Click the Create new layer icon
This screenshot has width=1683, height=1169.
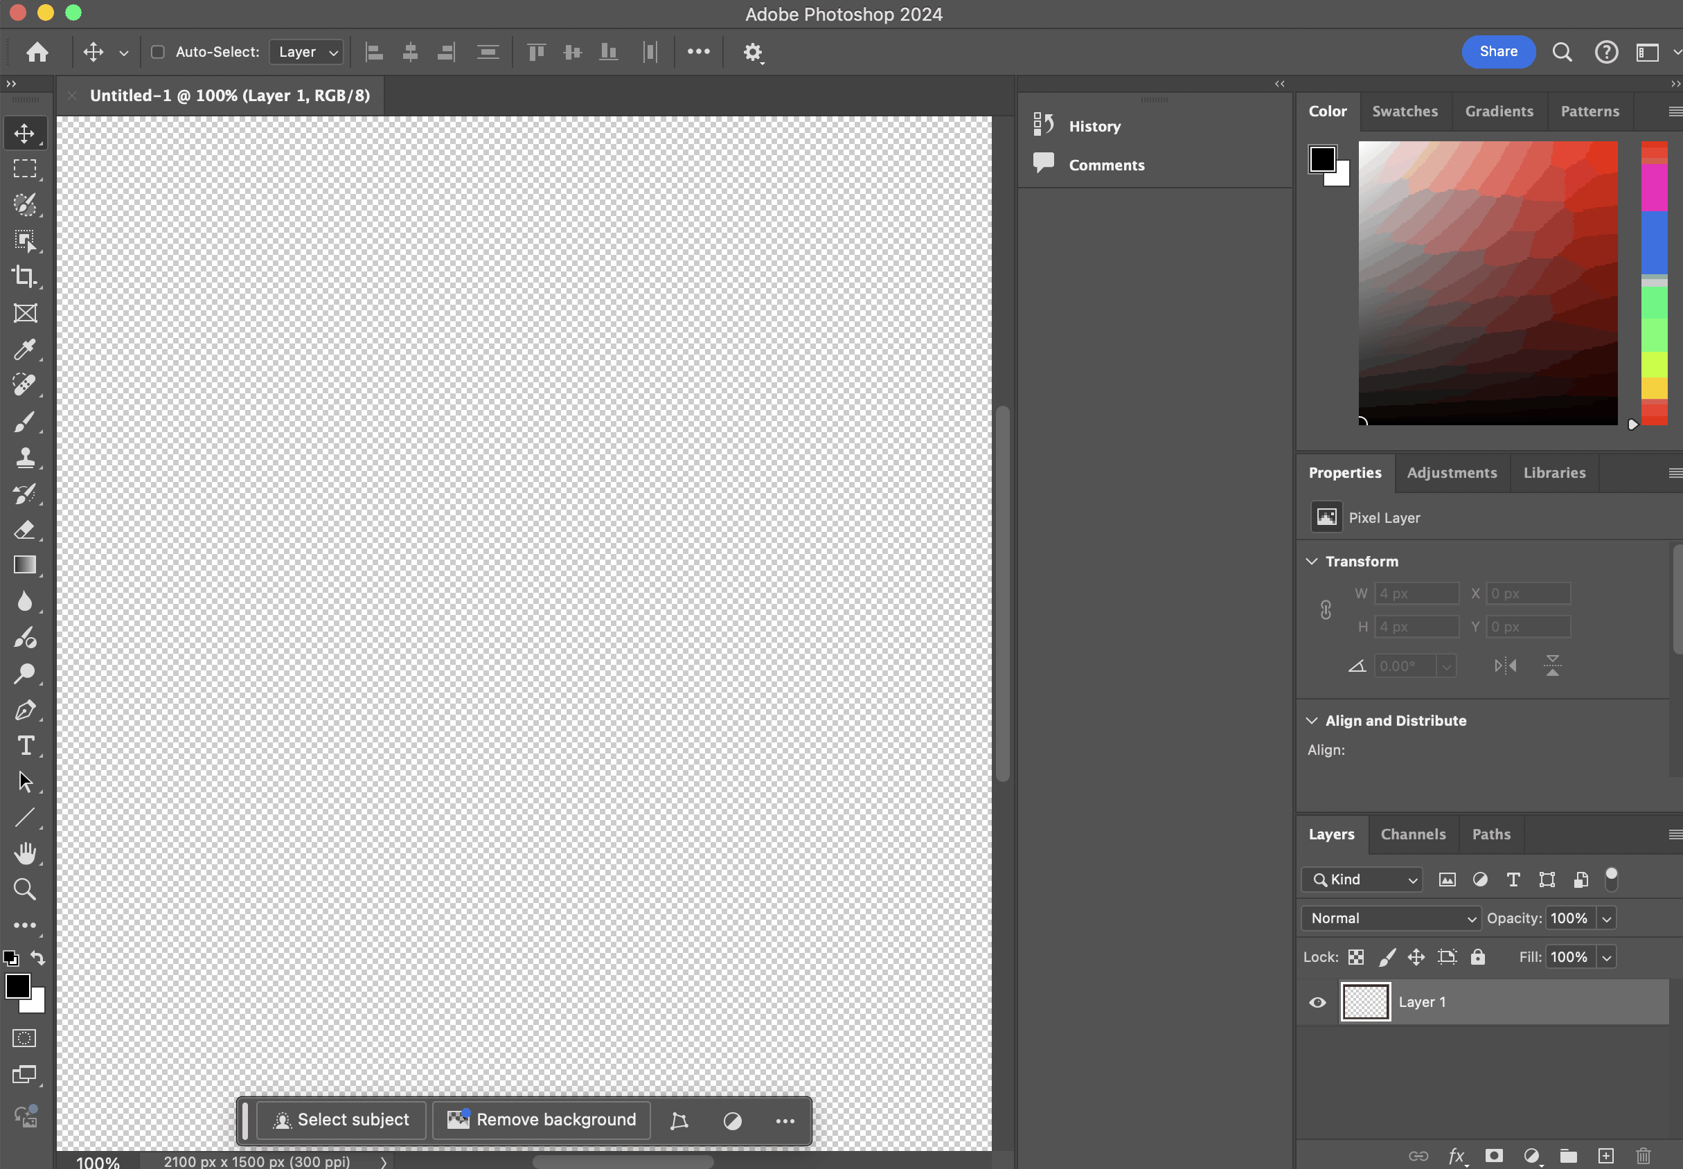tap(1605, 1155)
